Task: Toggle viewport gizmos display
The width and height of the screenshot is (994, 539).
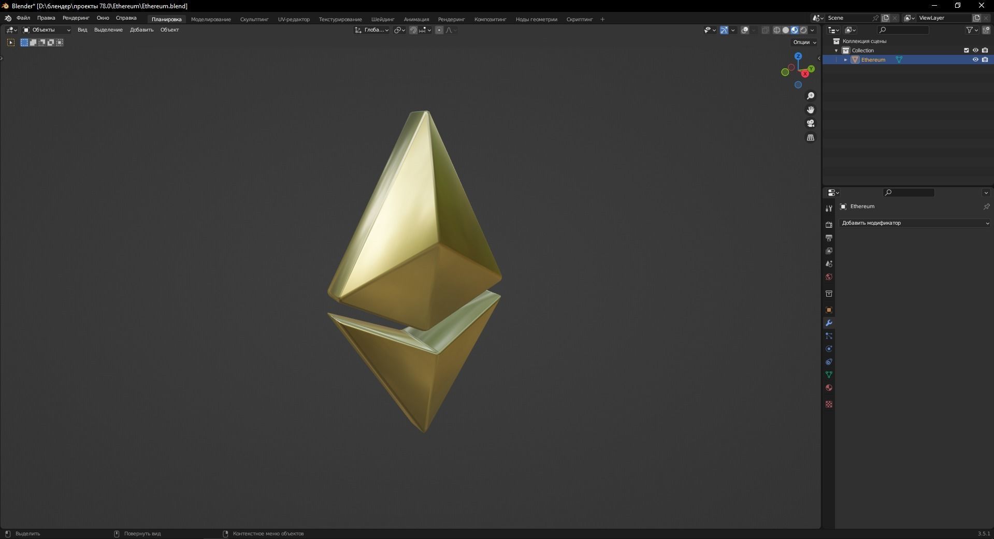Action: click(724, 30)
